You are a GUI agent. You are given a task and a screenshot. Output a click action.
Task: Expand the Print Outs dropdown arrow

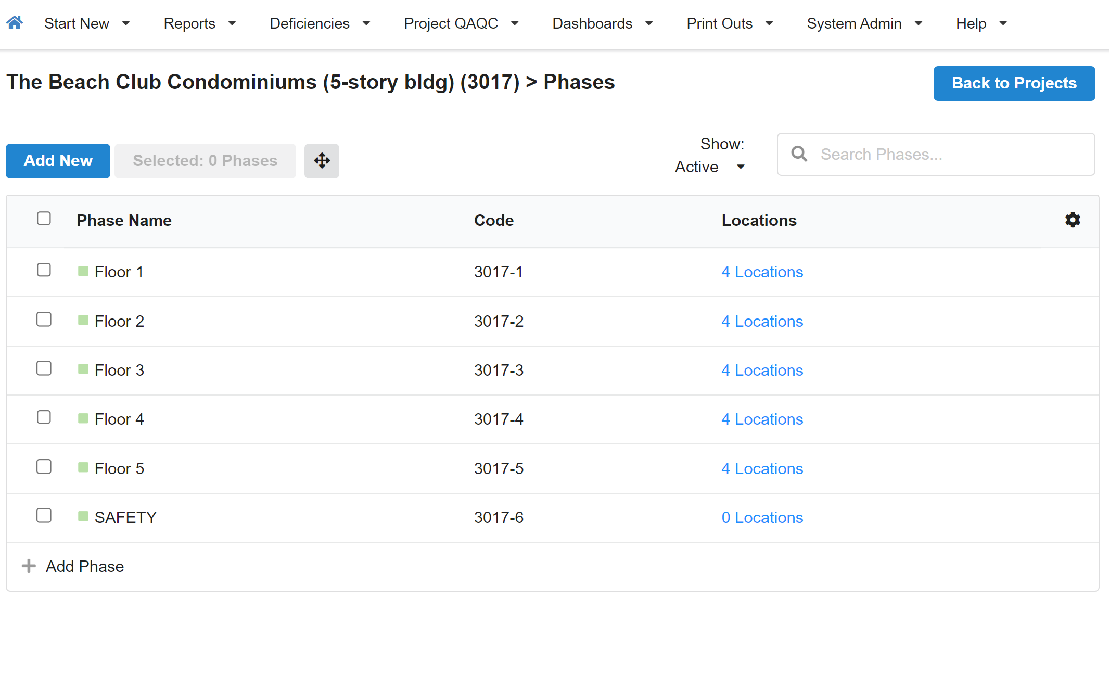pos(769,23)
